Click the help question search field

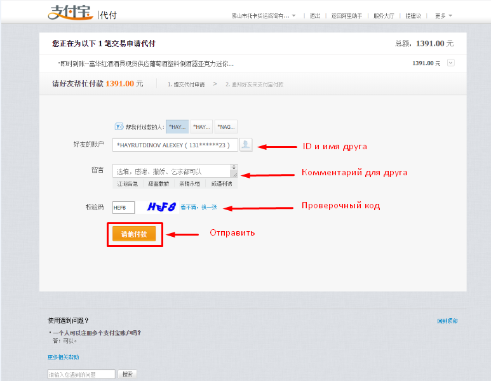click(x=81, y=374)
